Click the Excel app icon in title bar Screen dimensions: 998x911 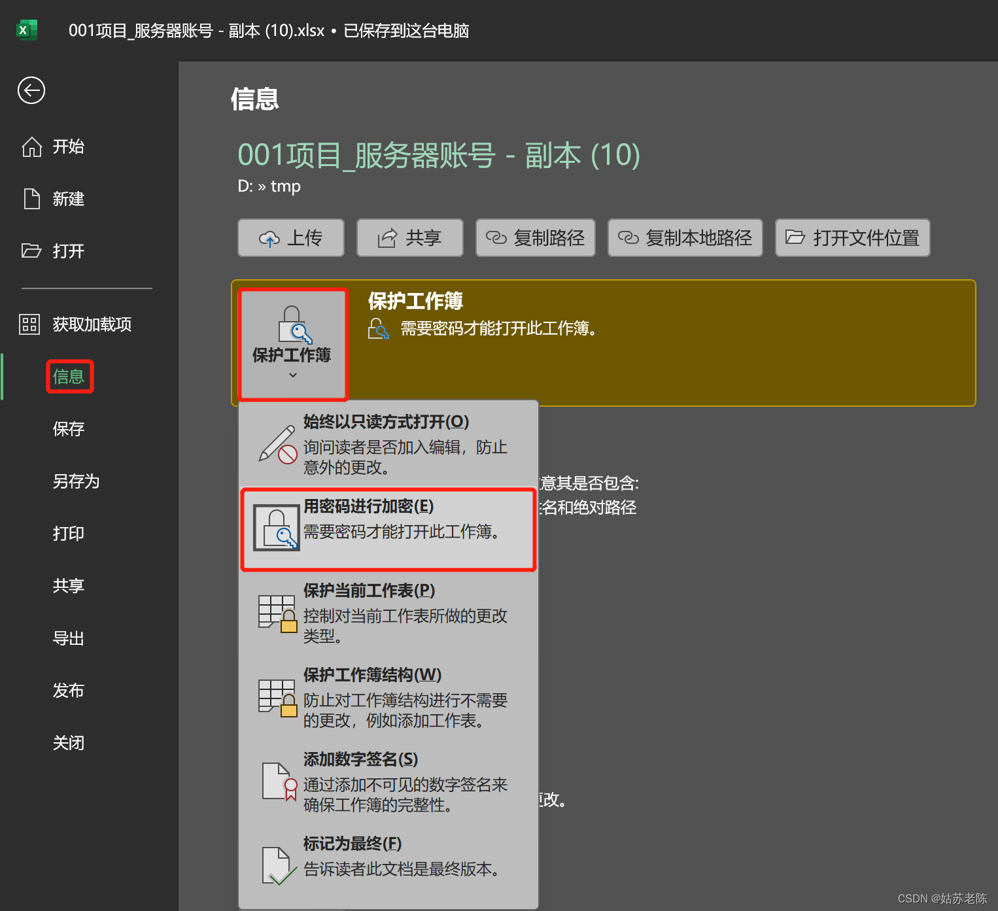coord(27,30)
